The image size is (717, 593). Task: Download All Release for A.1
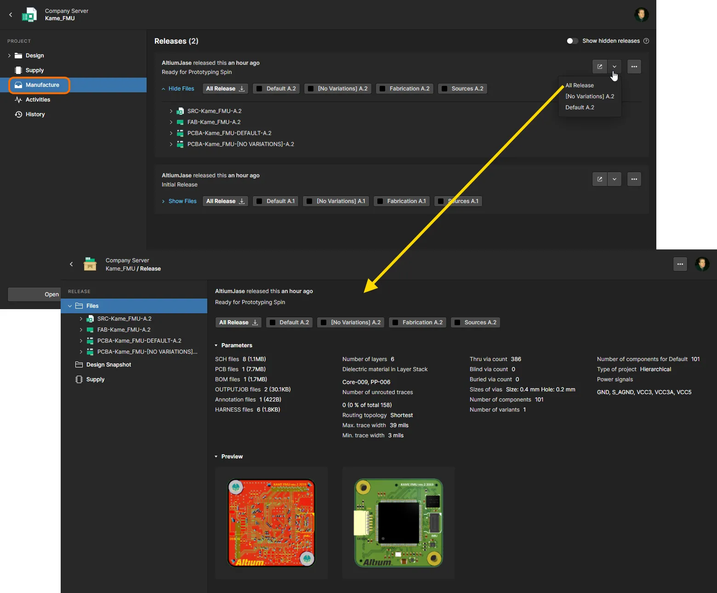click(x=225, y=201)
